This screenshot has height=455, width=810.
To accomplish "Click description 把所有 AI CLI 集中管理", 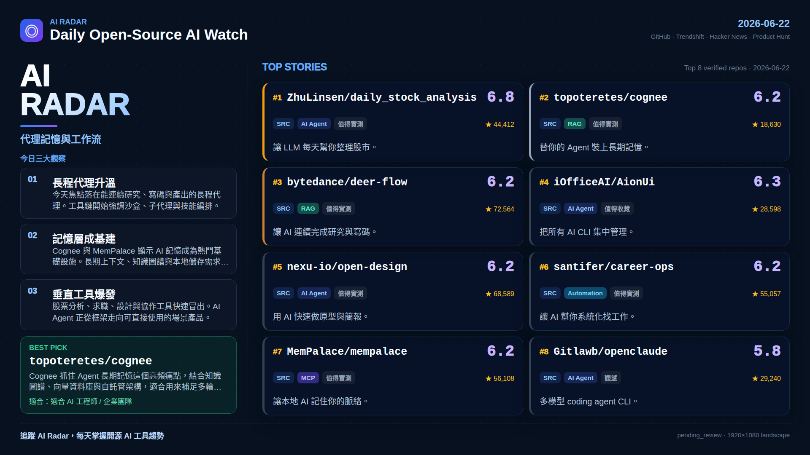I will click(586, 232).
